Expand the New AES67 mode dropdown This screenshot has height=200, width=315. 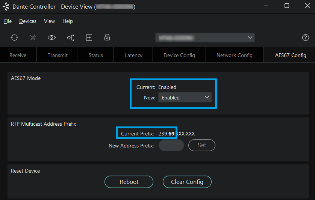(185, 98)
